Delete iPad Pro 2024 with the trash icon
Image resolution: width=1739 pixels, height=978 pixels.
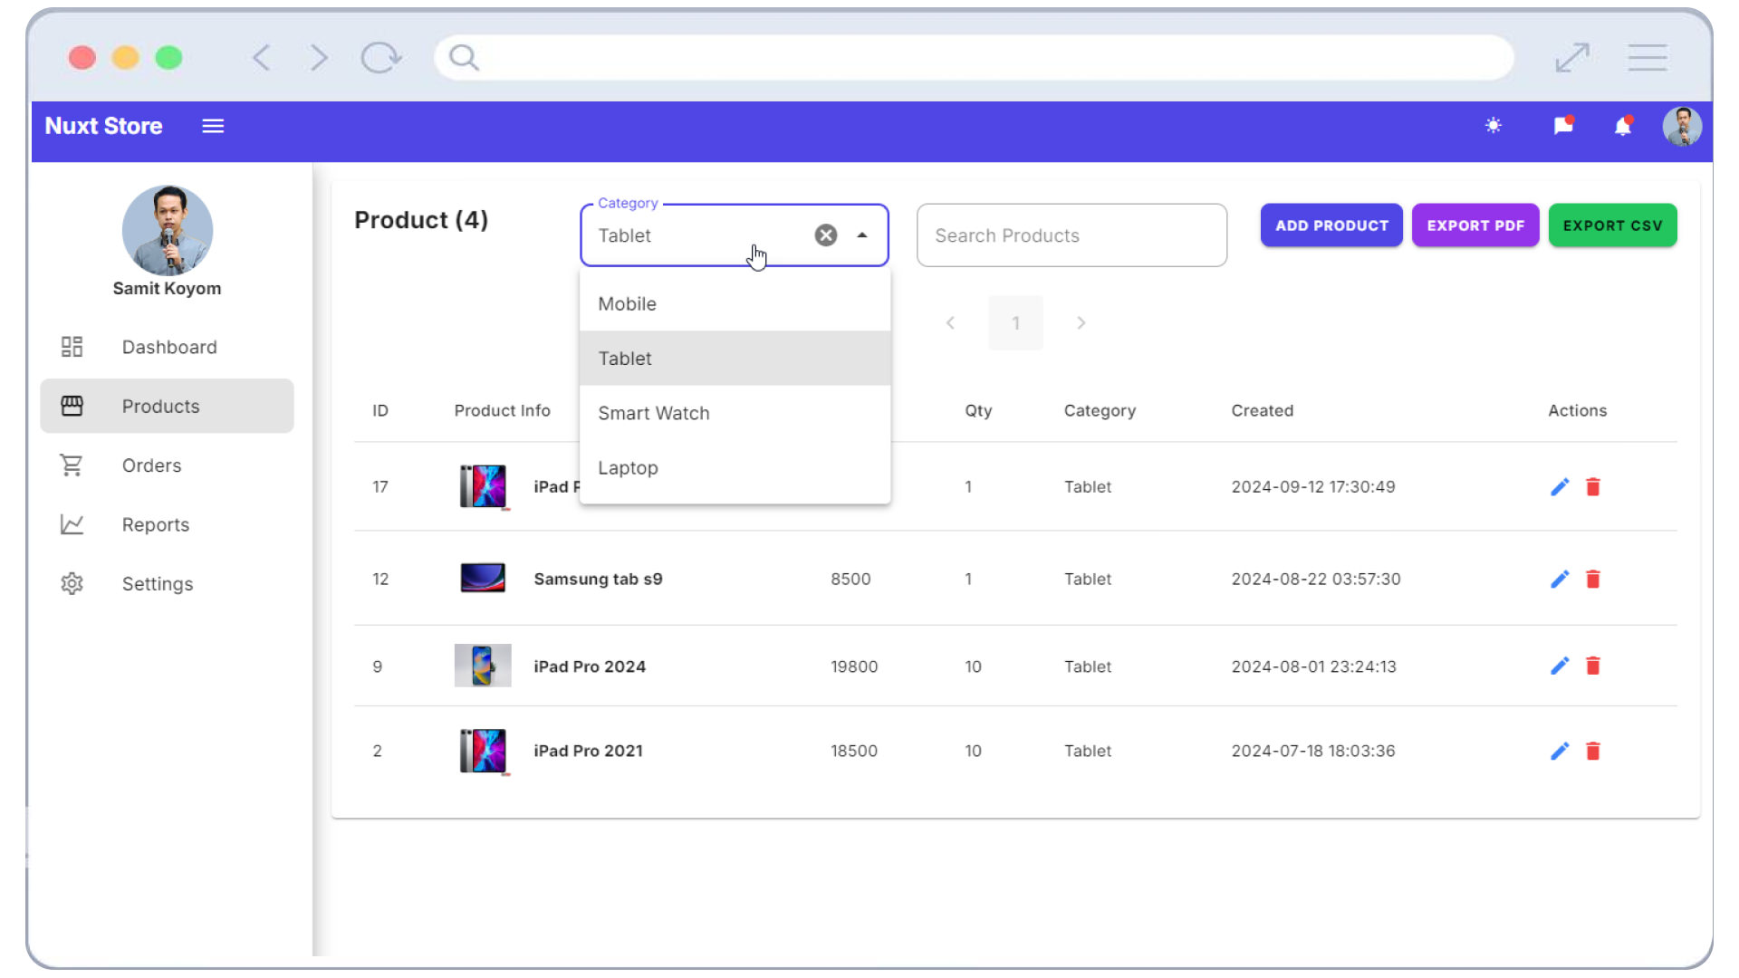(1593, 666)
